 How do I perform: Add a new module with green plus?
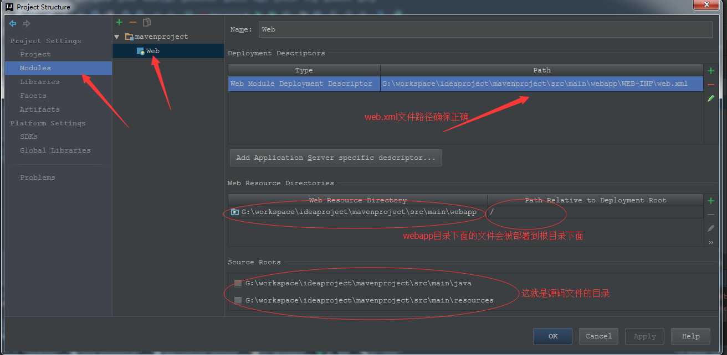coord(119,22)
